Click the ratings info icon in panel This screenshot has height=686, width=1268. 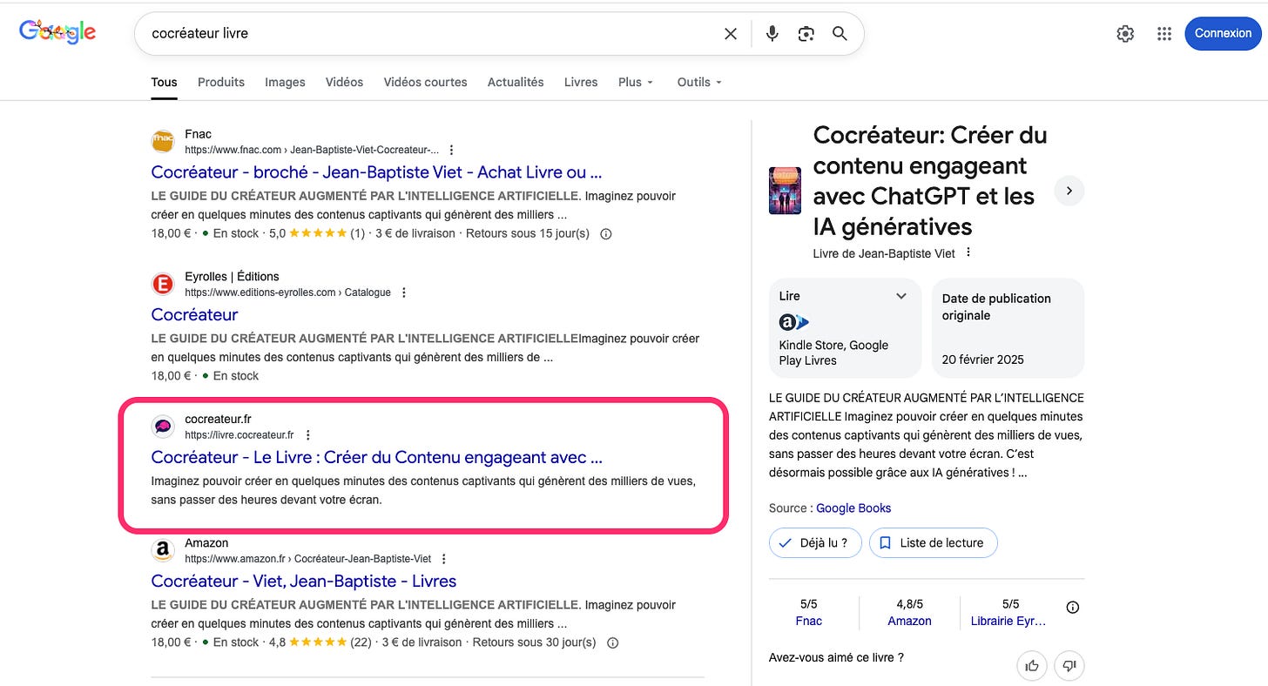(x=1073, y=607)
